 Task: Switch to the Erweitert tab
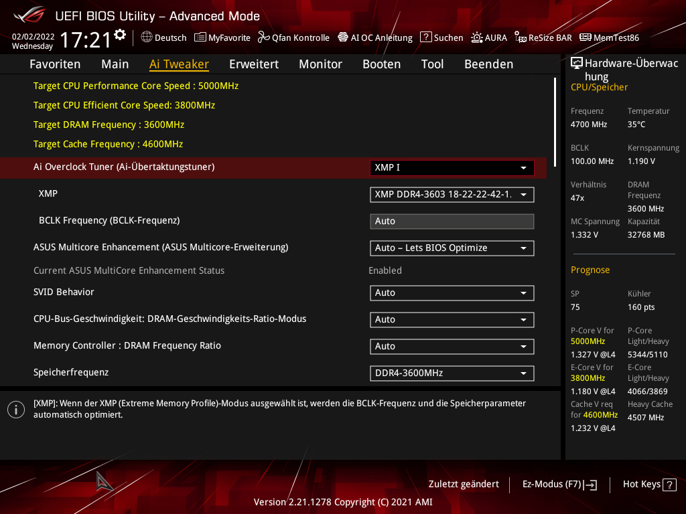tap(253, 64)
